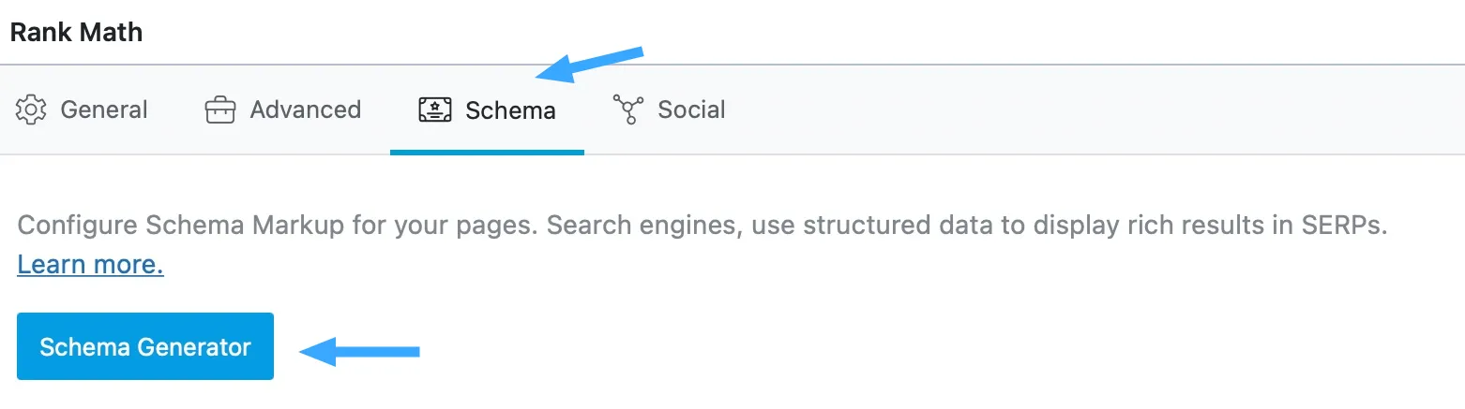Click the blue underline beneath Schema tab

pyautogui.click(x=487, y=152)
